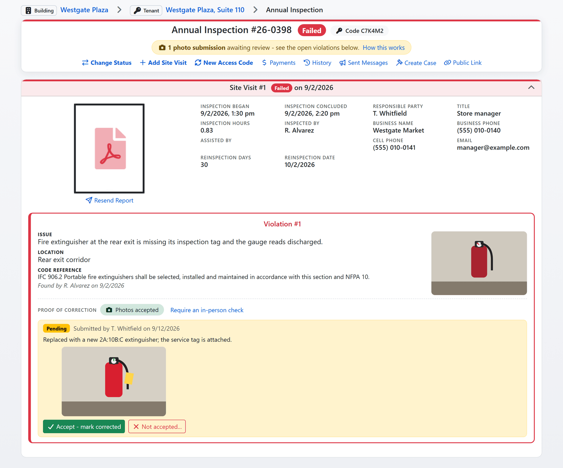View Sent Messages

click(x=363, y=63)
